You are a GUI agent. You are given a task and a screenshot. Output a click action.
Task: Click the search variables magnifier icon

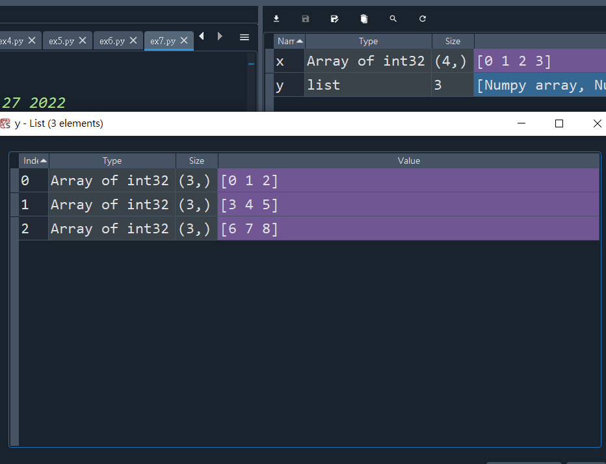(393, 19)
